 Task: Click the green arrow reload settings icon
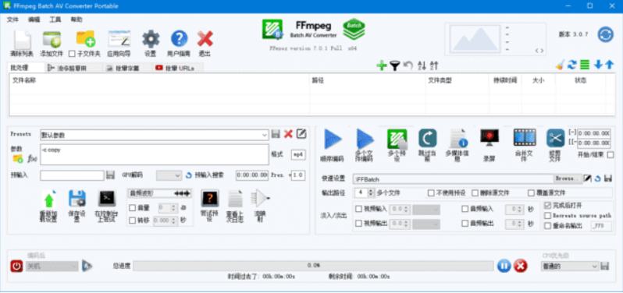tap(49, 199)
